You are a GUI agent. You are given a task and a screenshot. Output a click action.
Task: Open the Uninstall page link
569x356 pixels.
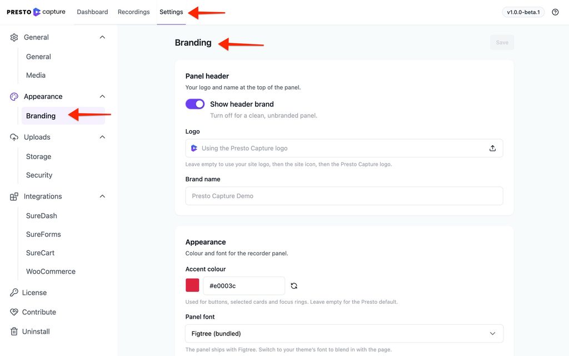36,332
